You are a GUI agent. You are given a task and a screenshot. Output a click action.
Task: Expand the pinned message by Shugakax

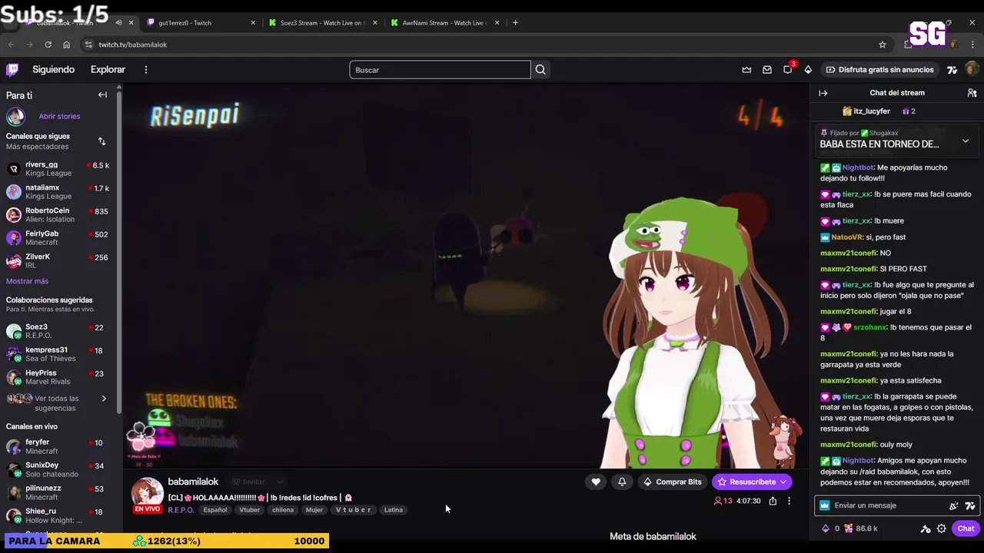(966, 141)
